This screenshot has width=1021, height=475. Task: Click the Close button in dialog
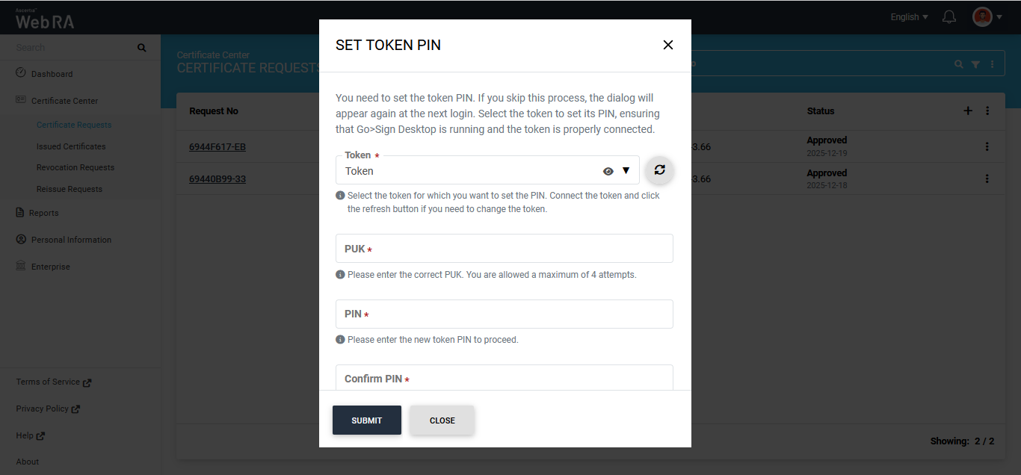point(442,420)
